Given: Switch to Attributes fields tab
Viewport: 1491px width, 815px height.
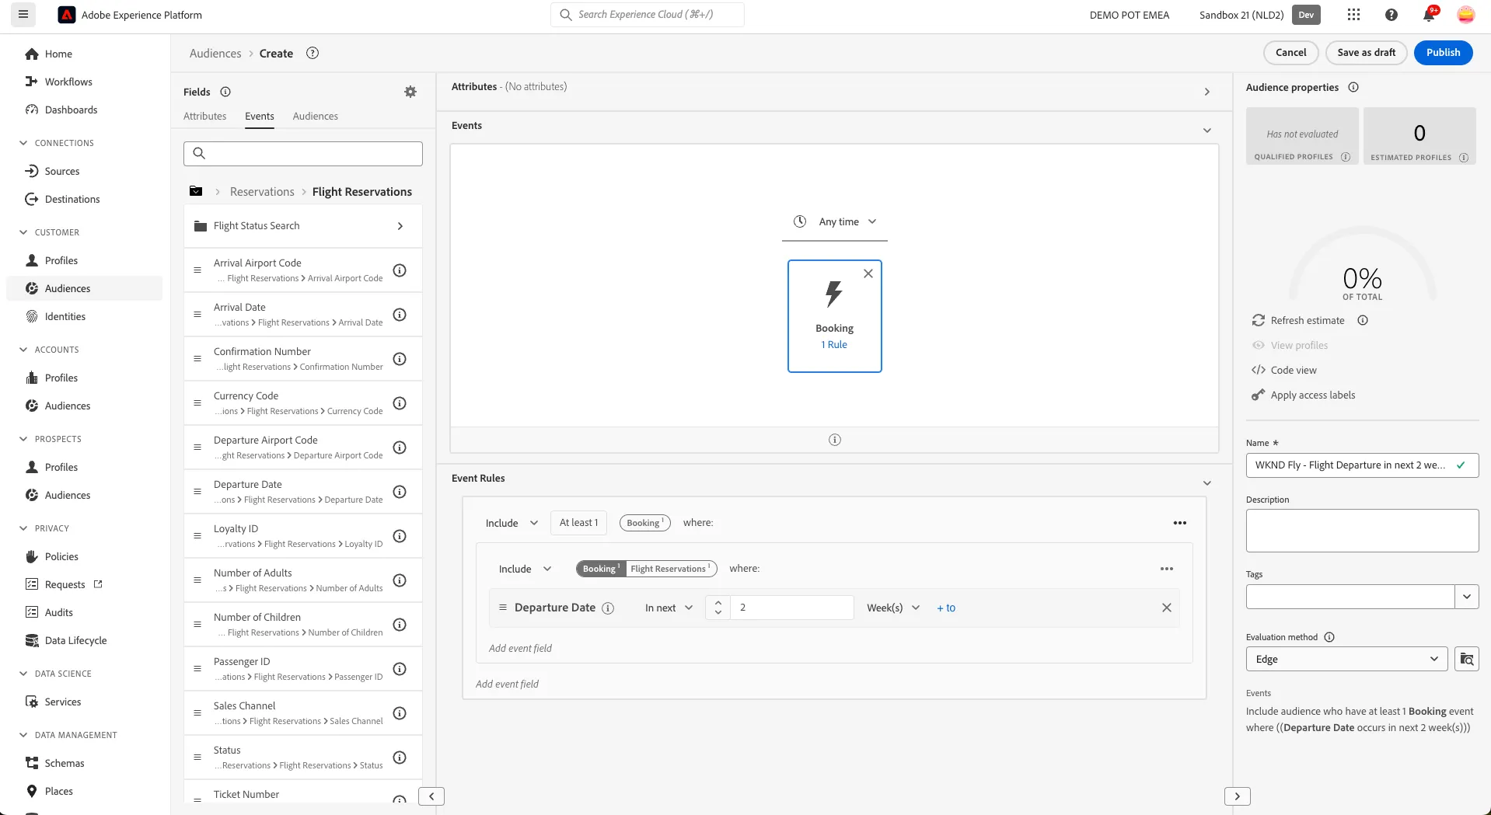Looking at the screenshot, I should (x=204, y=116).
